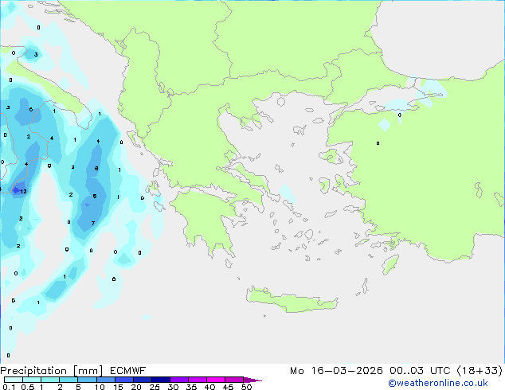Pick the 5–10 mm legend swatch
This screenshot has width=505, height=390.
(x=87, y=380)
